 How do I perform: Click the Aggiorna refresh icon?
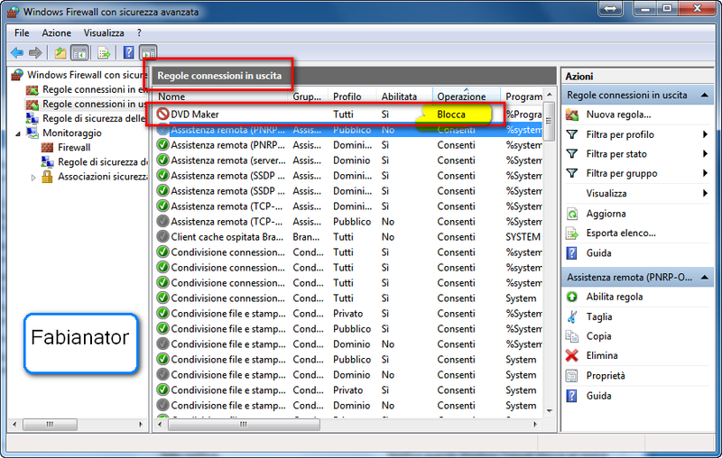572,214
